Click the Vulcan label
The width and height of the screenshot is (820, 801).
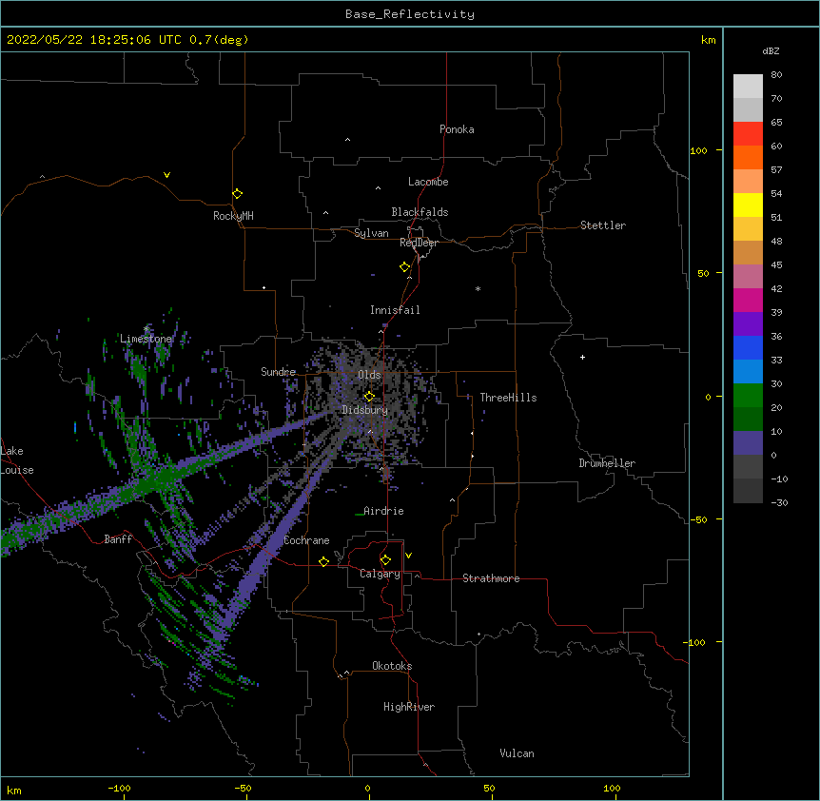(517, 753)
